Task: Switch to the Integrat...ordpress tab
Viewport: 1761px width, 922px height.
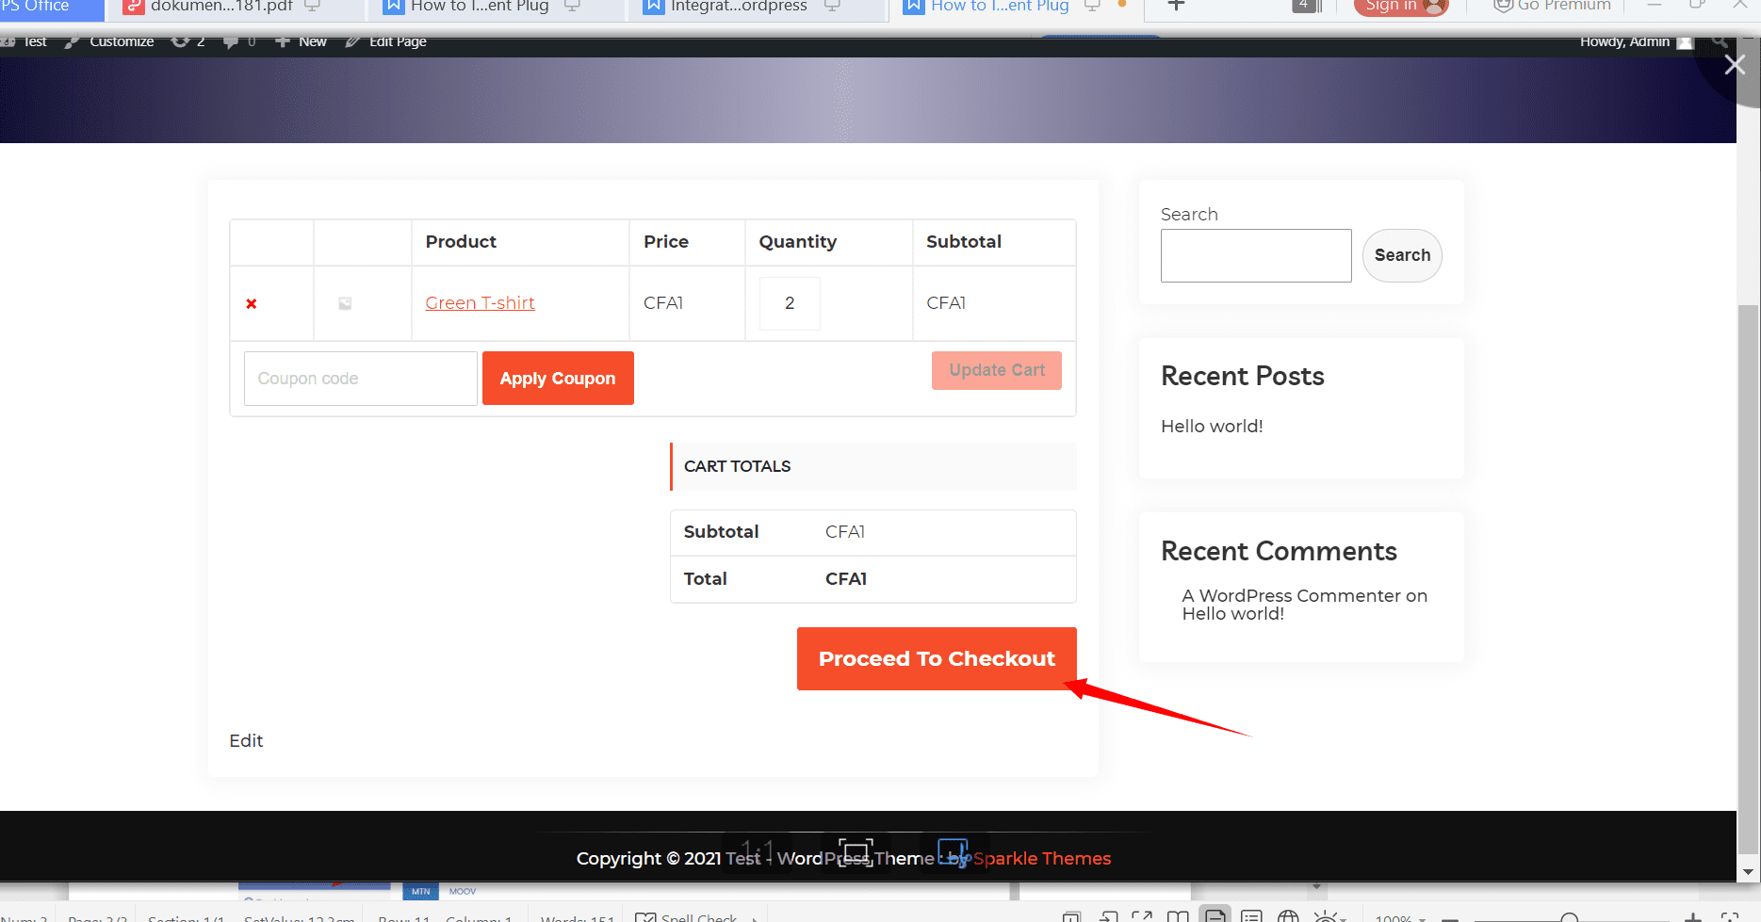Action: tap(739, 8)
